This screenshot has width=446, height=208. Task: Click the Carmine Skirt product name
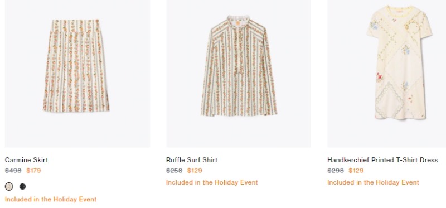point(26,160)
